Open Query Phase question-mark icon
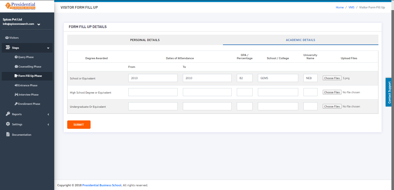This screenshot has height=190, width=394. point(16,57)
